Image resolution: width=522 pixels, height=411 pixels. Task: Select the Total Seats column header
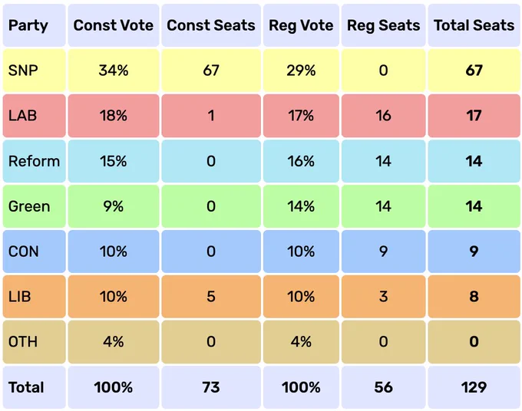474,25
